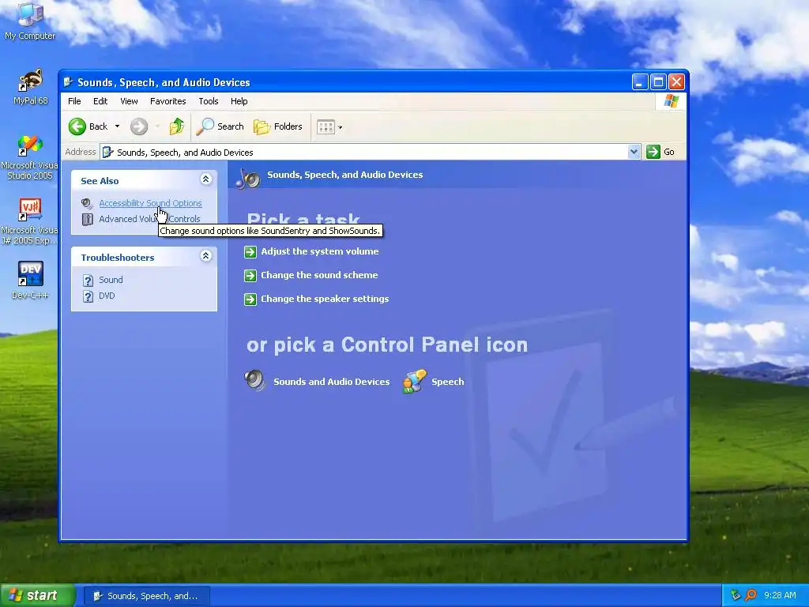Open the Sound troubleshooter link
The image size is (809, 607).
pos(111,280)
